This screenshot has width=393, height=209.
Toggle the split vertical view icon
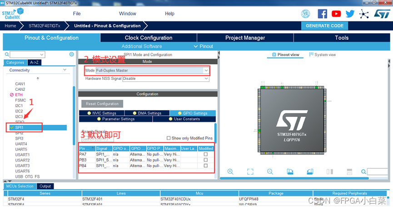tap(330, 171)
